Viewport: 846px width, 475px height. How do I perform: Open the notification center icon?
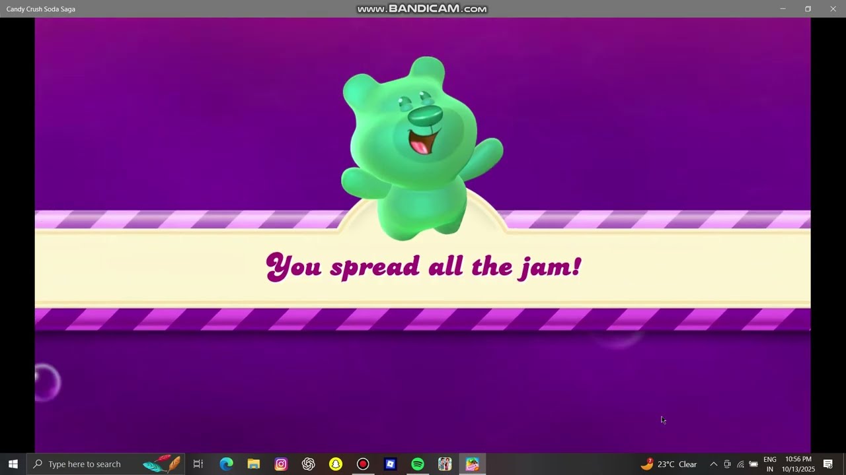827,464
